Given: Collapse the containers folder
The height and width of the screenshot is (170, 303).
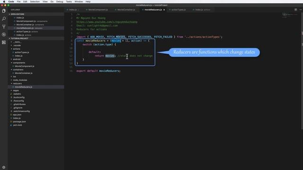Looking at the screenshot, I should (18, 70).
